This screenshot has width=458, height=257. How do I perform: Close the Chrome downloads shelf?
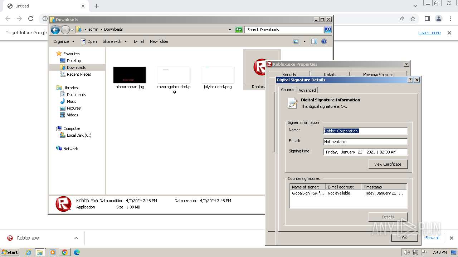click(x=451, y=238)
